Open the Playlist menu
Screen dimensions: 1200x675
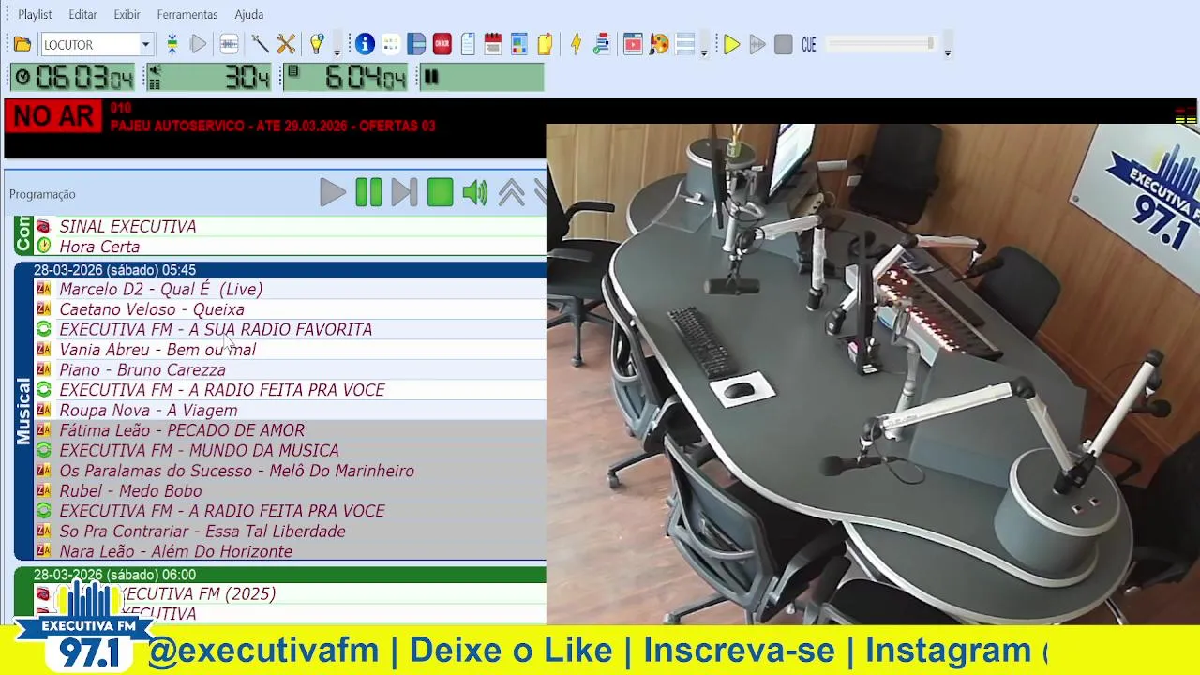pyautogui.click(x=36, y=14)
